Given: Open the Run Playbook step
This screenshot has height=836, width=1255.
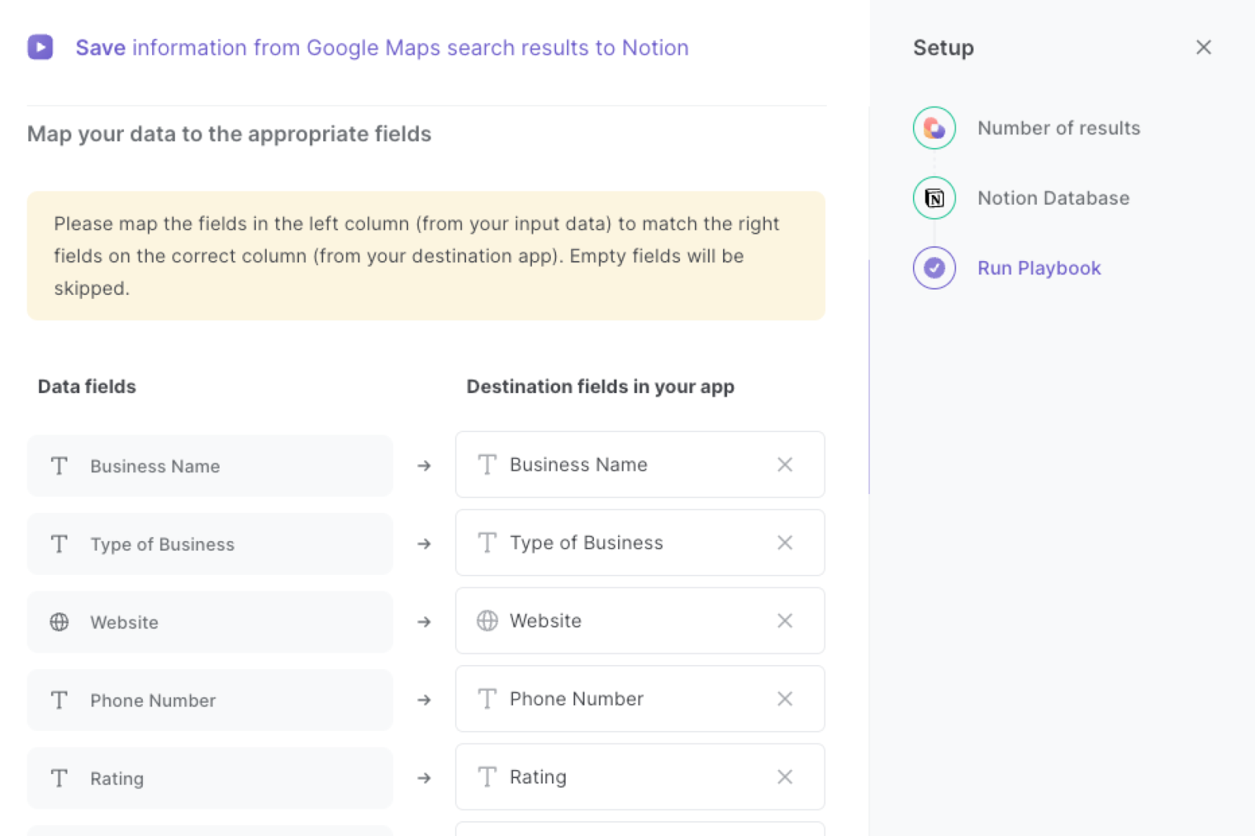Looking at the screenshot, I should point(1039,267).
